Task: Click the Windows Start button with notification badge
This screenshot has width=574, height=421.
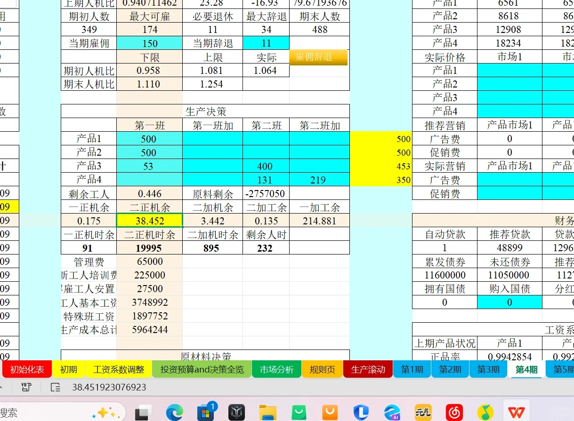Action: tap(206, 412)
